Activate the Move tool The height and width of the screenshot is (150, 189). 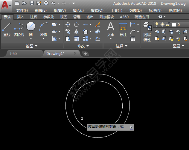tap(68, 24)
